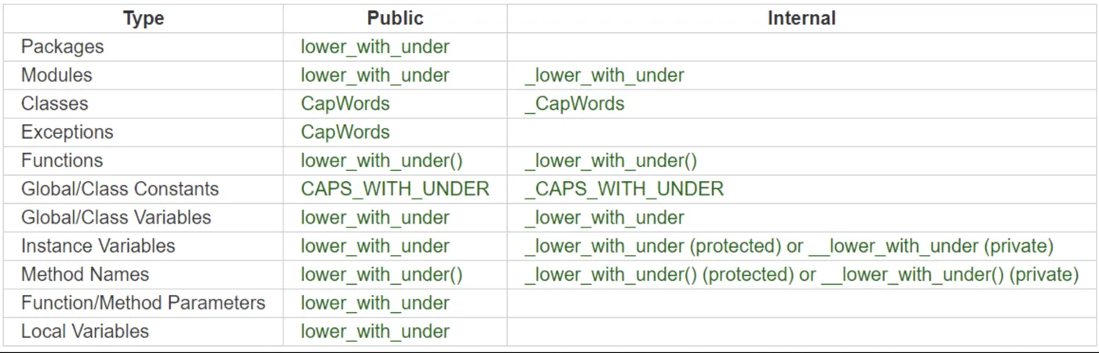1099x353 pixels.
Task: Select Function/Method Parameters label
Action: [x=143, y=303]
